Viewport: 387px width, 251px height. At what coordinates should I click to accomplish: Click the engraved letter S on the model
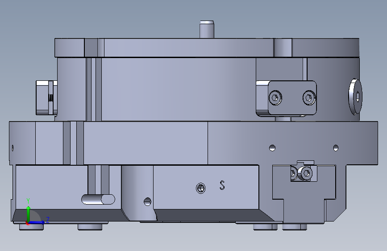[222, 185]
